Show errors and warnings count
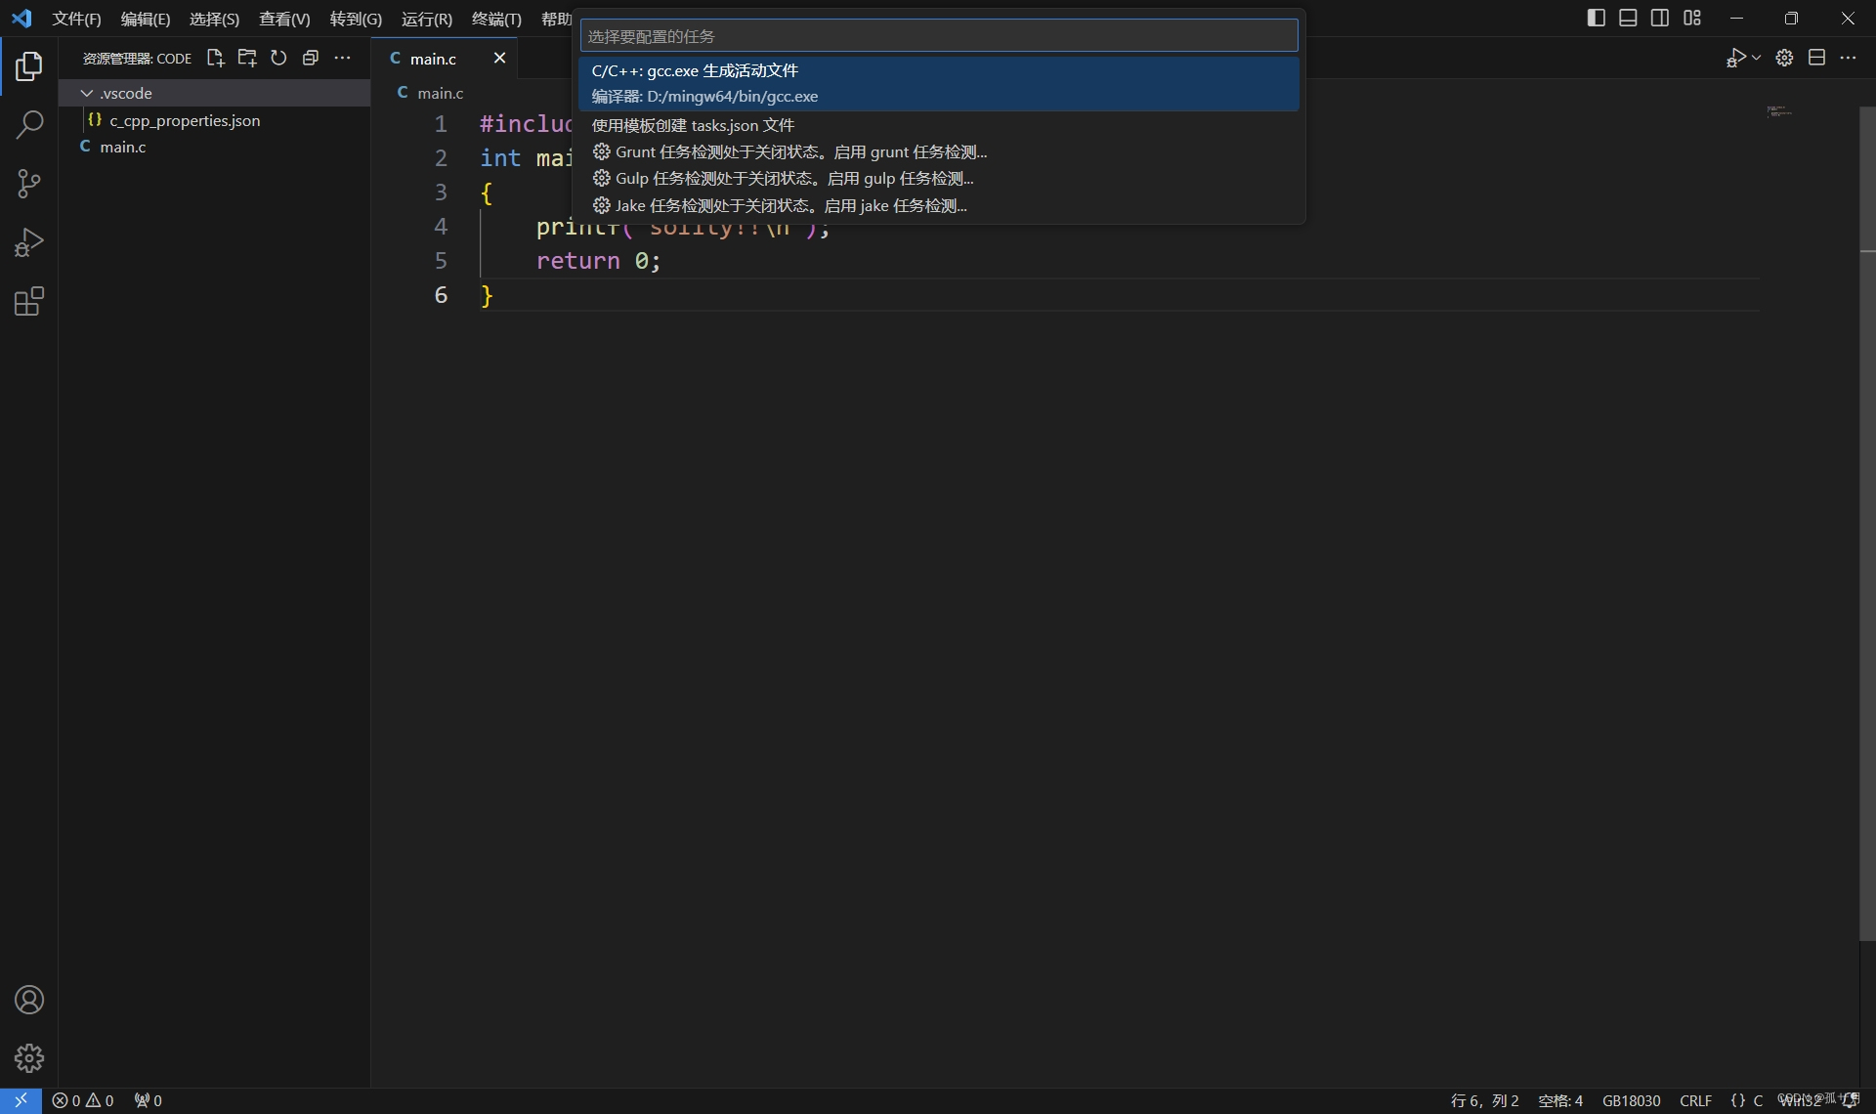 pyautogui.click(x=83, y=1100)
